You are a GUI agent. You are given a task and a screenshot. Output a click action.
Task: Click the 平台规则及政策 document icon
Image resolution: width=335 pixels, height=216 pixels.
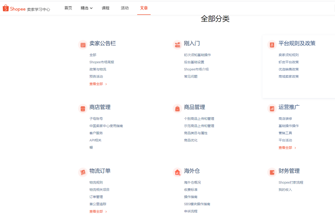point(272,45)
